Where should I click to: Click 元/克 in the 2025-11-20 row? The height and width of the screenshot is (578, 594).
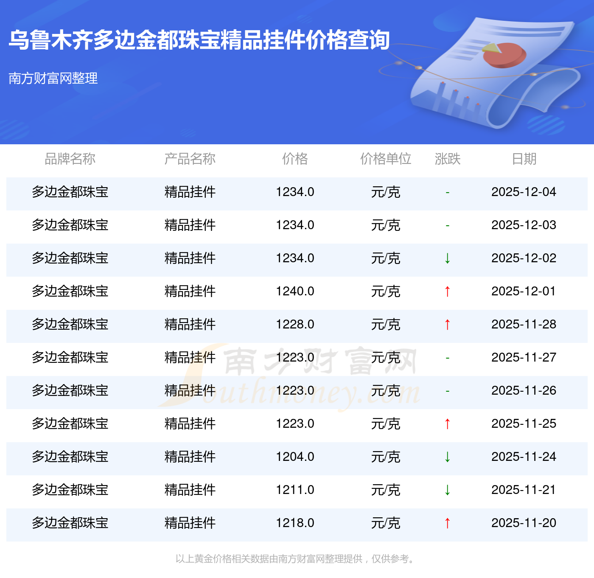point(386,523)
